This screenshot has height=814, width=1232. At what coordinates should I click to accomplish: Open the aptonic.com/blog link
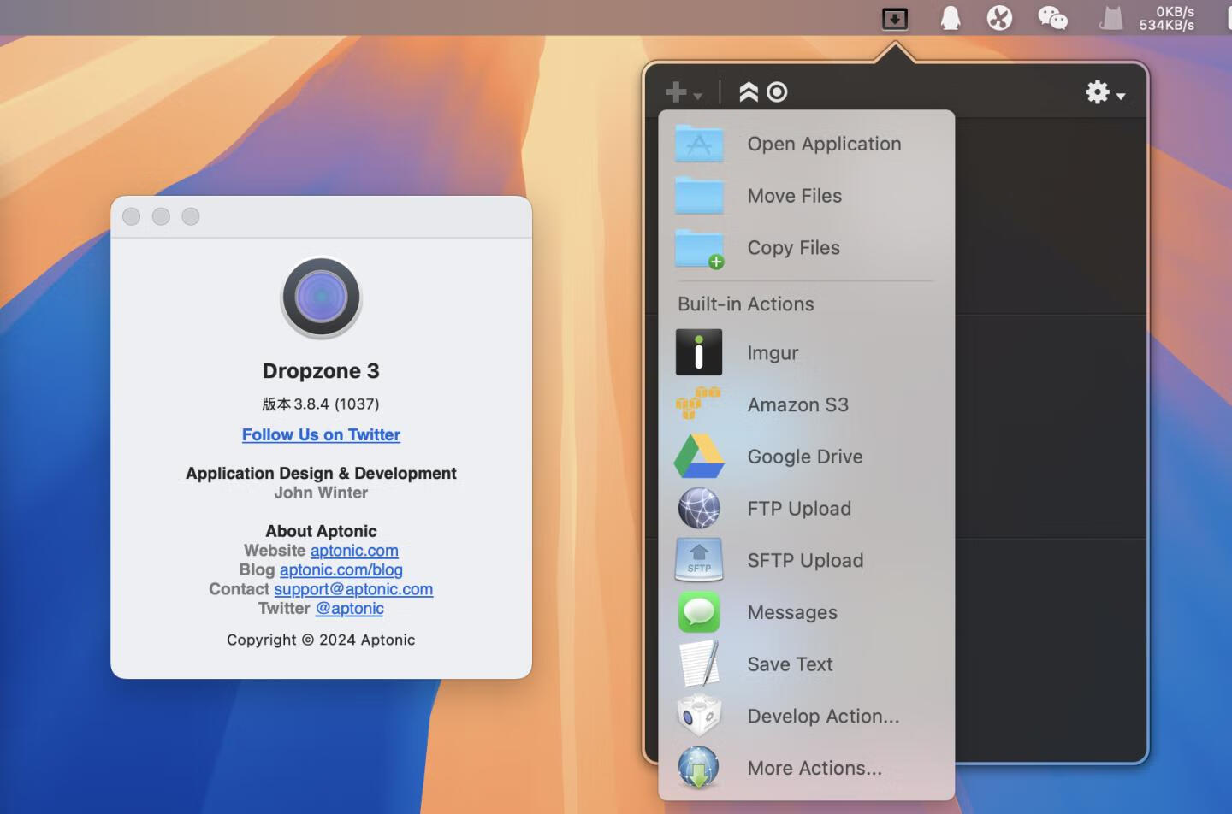(x=341, y=569)
